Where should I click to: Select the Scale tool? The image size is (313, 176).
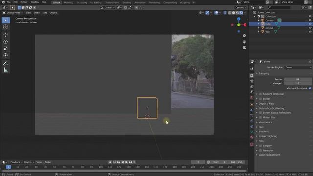click(x=5, y=48)
